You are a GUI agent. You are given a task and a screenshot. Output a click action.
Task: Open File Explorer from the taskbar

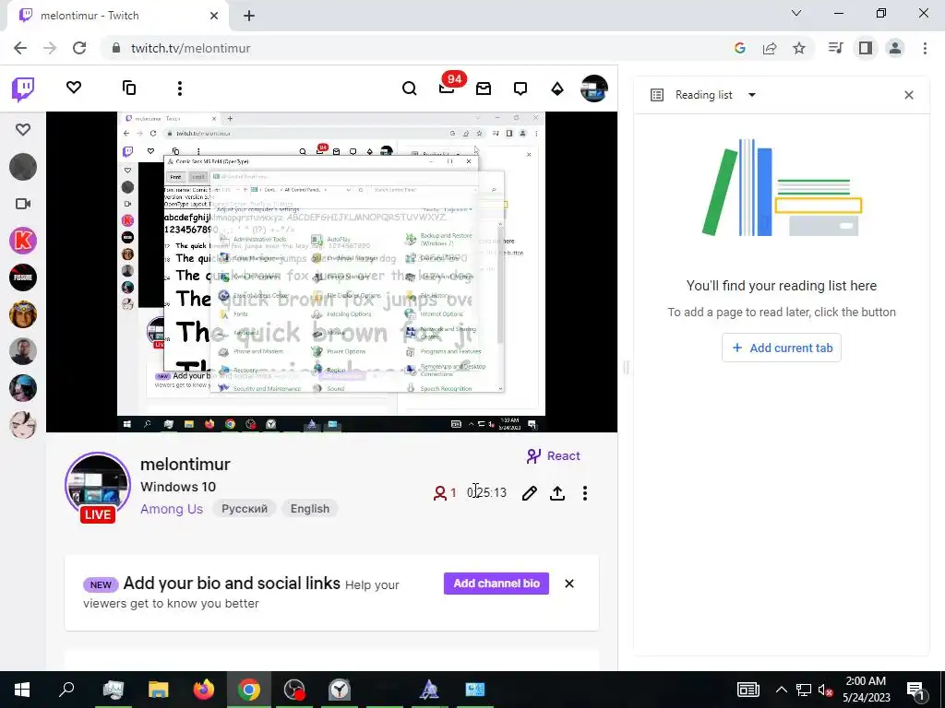coord(159,690)
